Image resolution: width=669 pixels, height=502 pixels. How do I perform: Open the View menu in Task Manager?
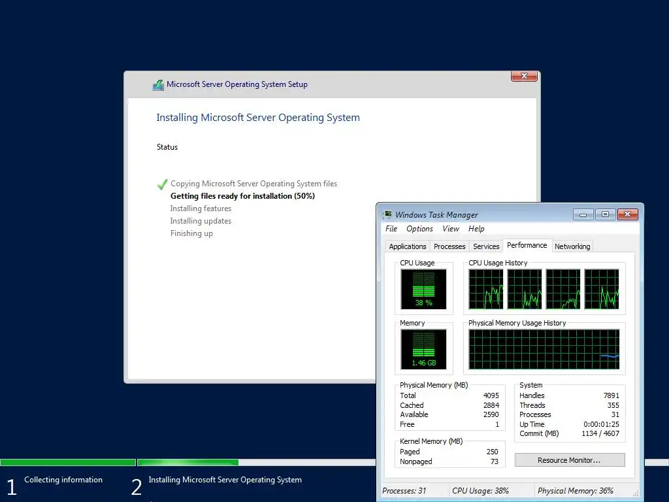coord(451,229)
